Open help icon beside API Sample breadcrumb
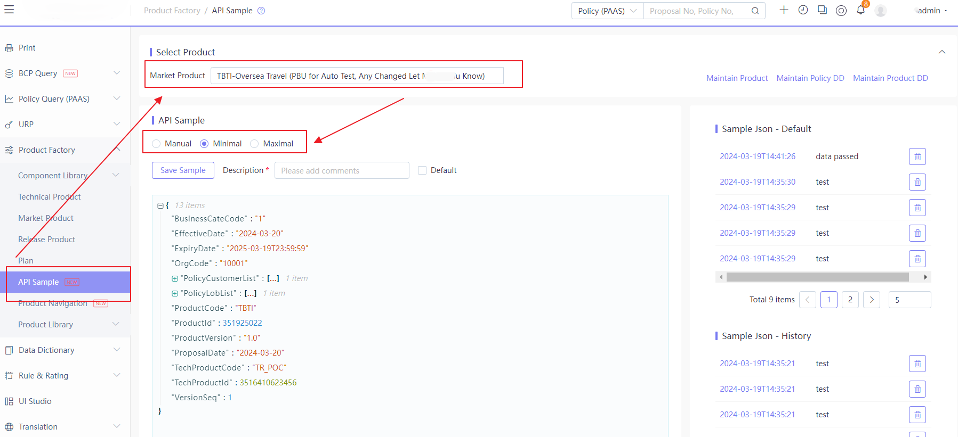The width and height of the screenshot is (958, 437). click(261, 11)
